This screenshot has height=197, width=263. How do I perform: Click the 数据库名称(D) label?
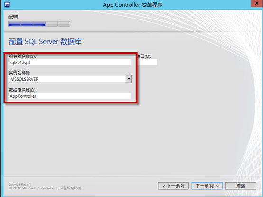pos(23,90)
